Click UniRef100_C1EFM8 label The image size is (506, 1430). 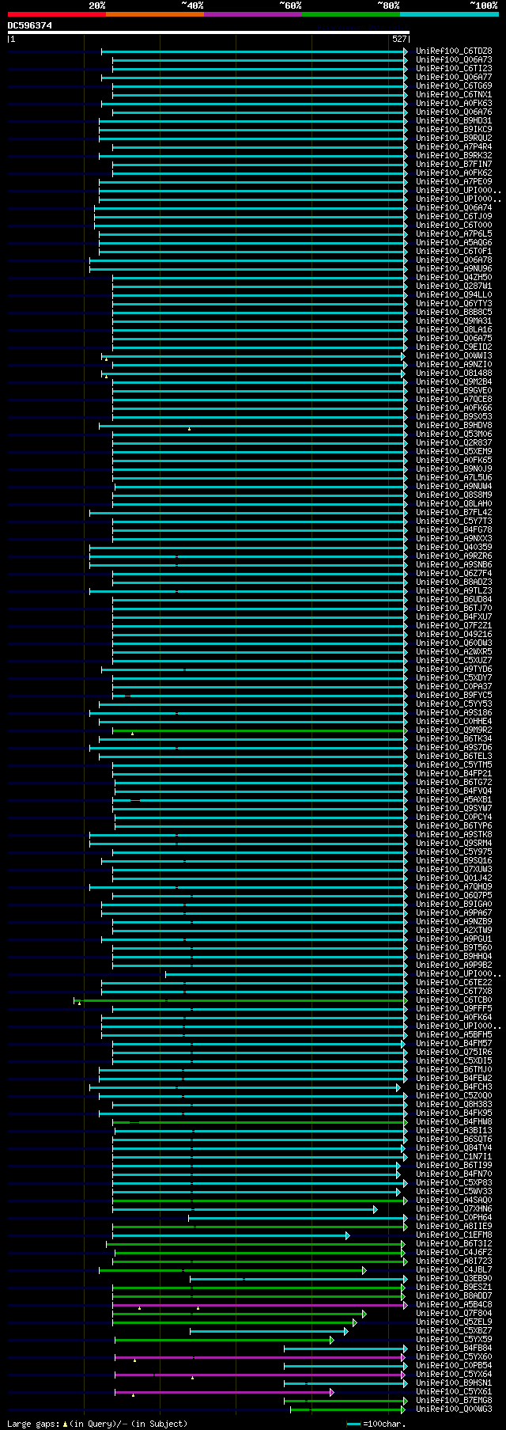(x=454, y=1235)
